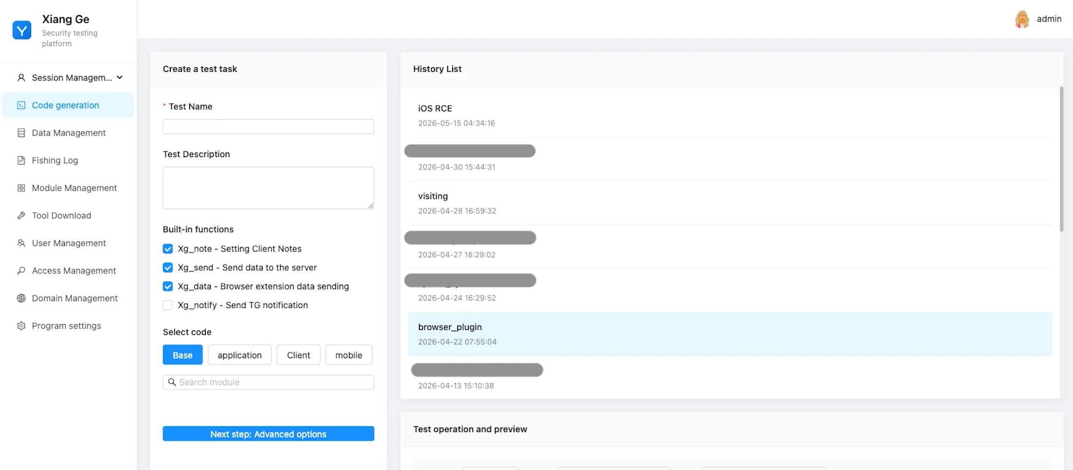Open the User Management people icon
Screen dimensions: 1073x470
[21, 243]
